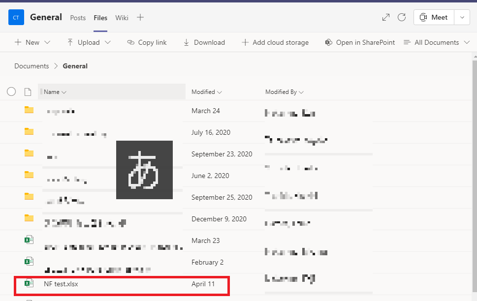Download the selected file
This screenshot has height=301, width=477.
pyautogui.click(x=204, y=42)
